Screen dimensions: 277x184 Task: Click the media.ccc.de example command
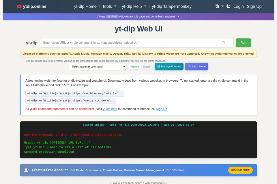[71, 101]
